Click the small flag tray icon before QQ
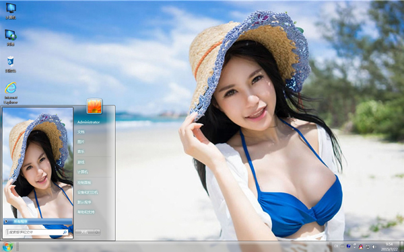 point(355,245)
